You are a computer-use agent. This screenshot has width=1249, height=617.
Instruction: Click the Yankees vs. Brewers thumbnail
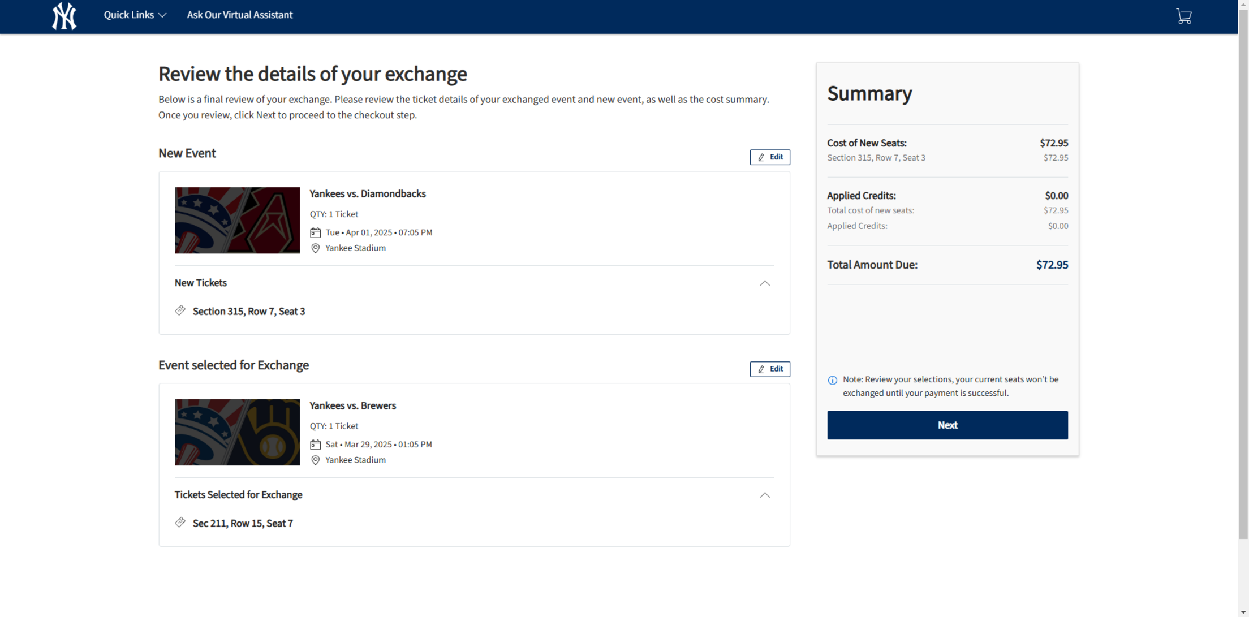pyautogui.click(x=237, y=432)
